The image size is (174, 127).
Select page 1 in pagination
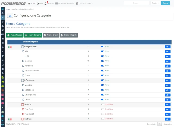point(160,124)
